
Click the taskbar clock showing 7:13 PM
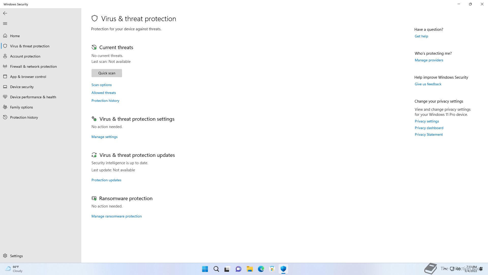(471, 269)
